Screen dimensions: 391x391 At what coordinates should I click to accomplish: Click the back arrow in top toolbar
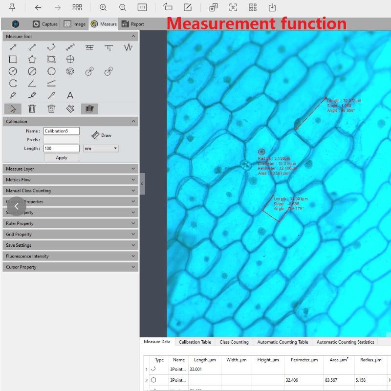(38, 8)
